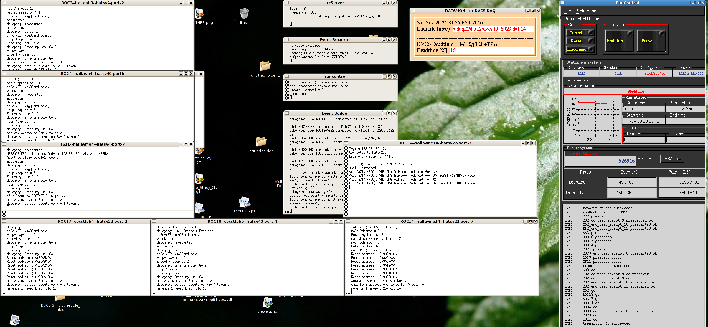Image resolution: width=708 pixels, height=327 pixels.
Task: Click the ROC18 terminal's left scrollbar
Action: [x=154, y=259]
